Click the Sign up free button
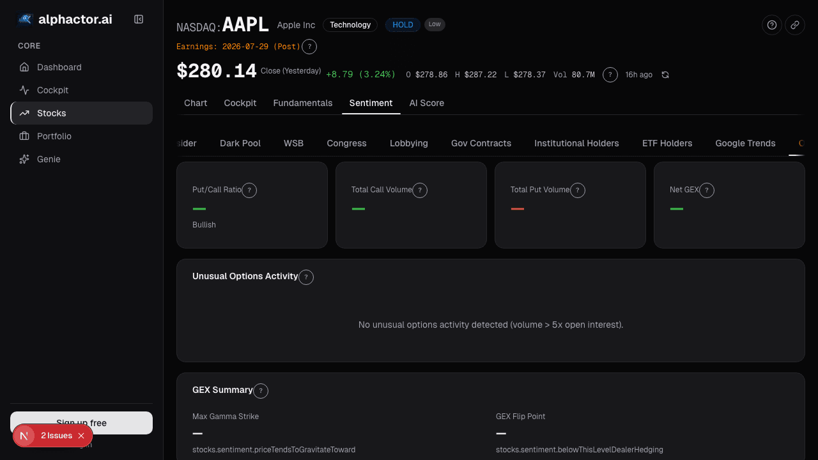The height and width of the screenshot is (460, 818). coord(81,423)
